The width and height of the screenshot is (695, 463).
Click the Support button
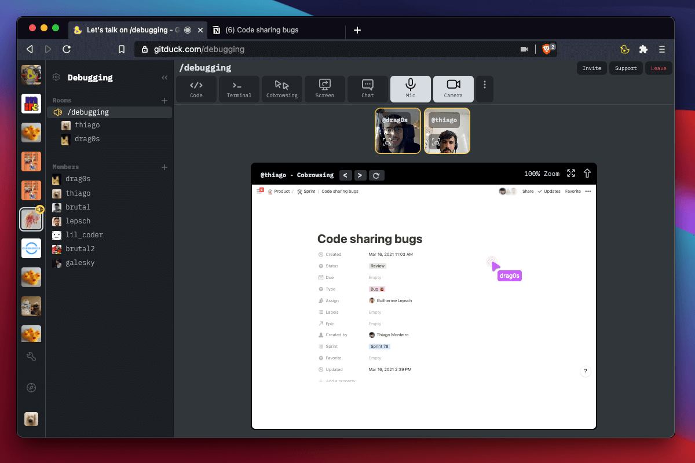click(x=626, y=68)
